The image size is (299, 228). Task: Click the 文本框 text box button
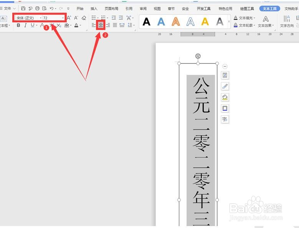pyautogui.click(x=4, y=22)
